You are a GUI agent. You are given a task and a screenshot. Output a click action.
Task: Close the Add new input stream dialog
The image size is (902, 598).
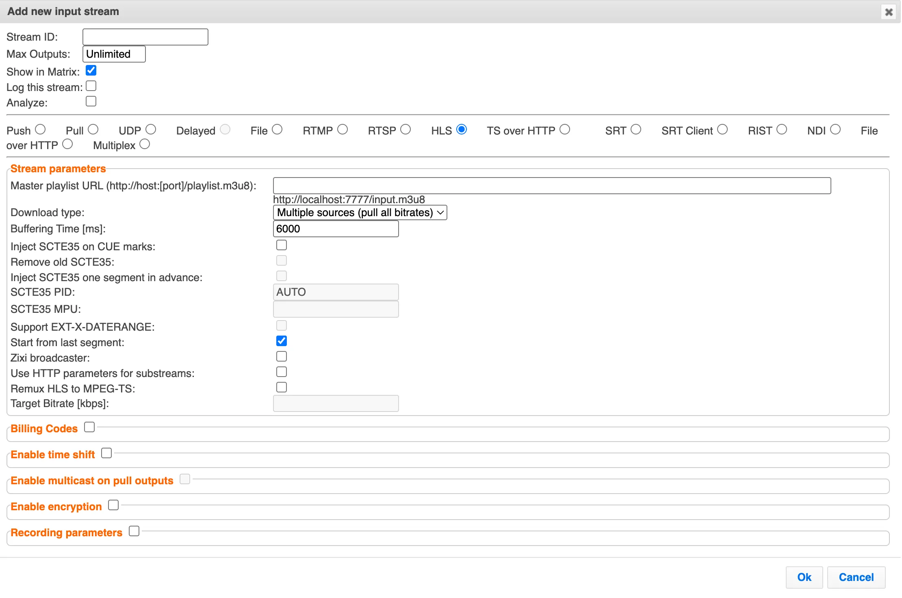[889, 12]
